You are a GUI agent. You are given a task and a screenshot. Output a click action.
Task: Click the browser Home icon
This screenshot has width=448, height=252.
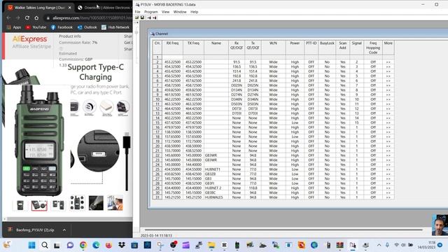[x=36, y=17]
